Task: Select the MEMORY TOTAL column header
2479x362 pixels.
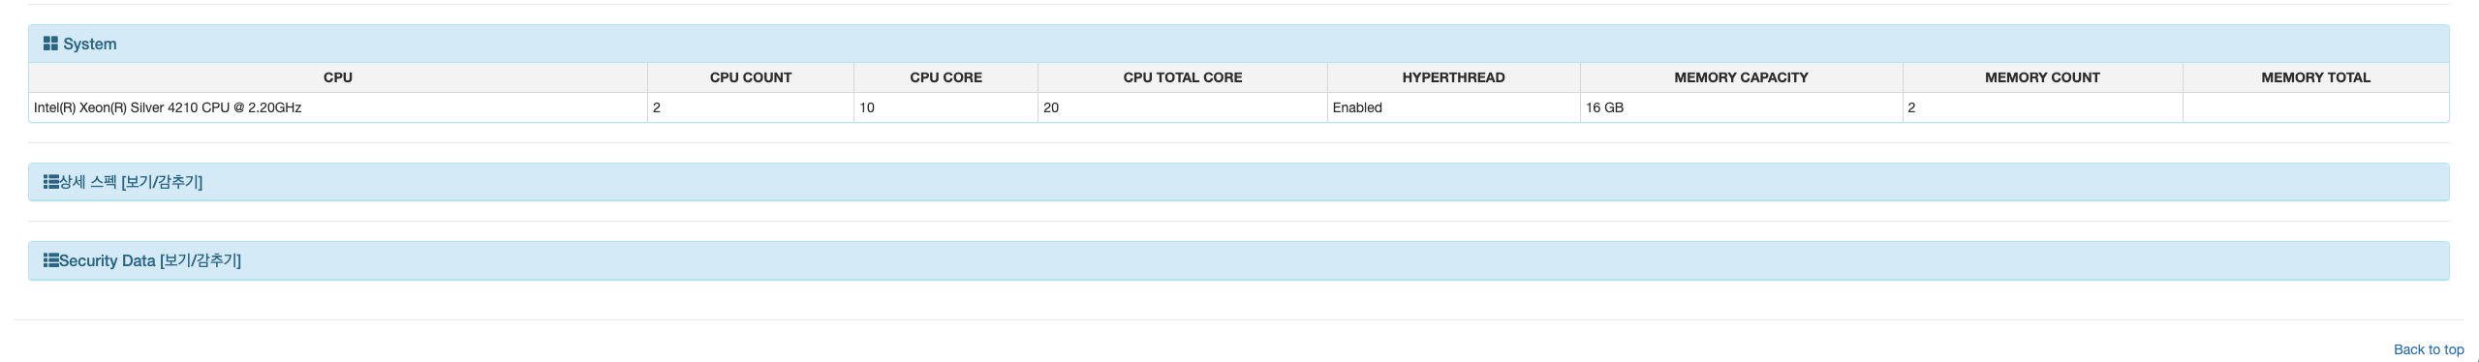Action: click(x=2315, y=77)
